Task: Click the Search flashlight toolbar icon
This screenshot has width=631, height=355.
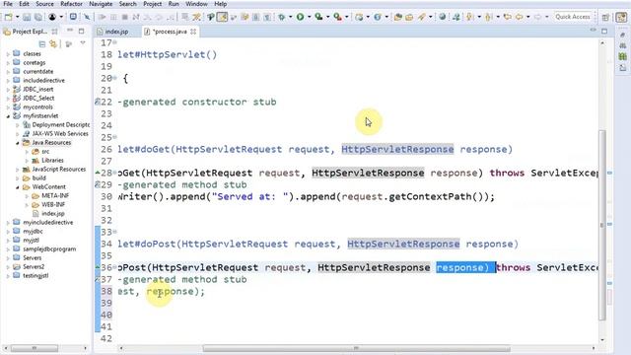Action: (x=421, y=17)
